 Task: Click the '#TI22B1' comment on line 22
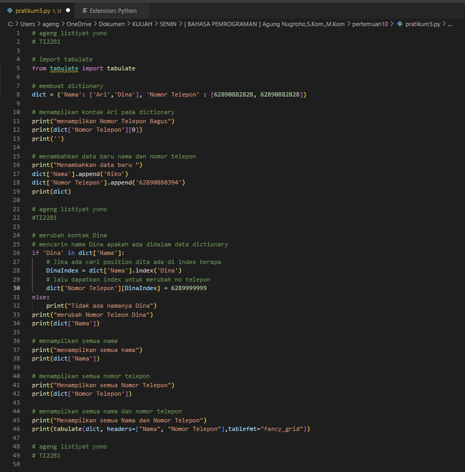44,218
